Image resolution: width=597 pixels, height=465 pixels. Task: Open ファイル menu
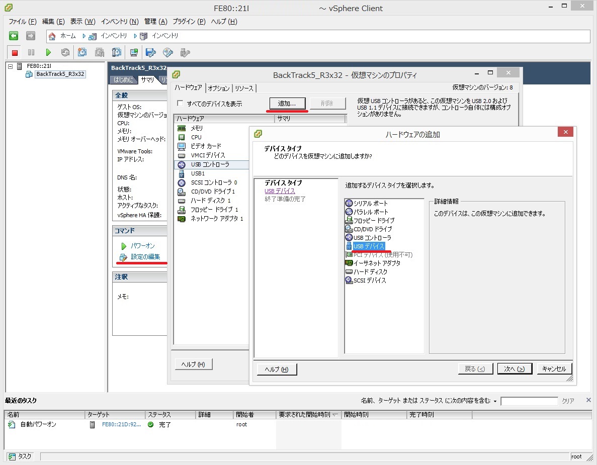click(23, 22)
